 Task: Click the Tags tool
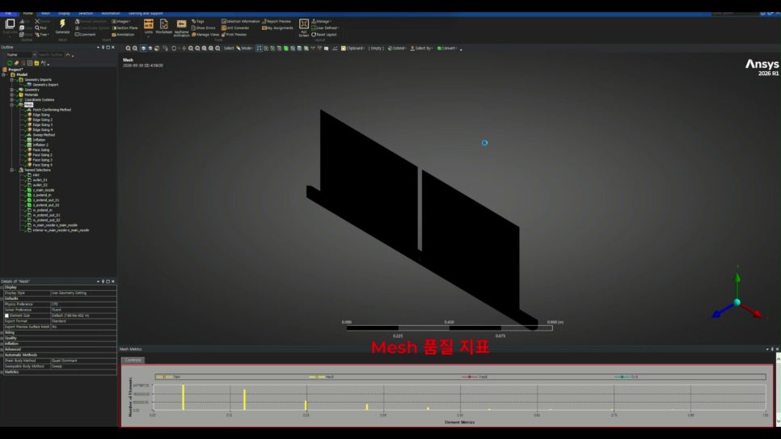pos(198,22)
